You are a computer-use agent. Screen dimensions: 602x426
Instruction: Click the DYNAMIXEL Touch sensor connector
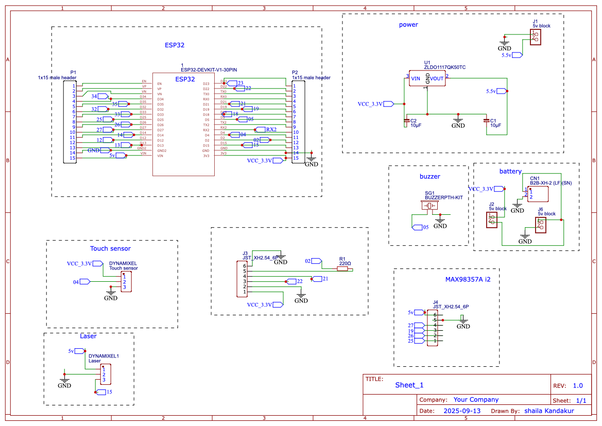126,282
